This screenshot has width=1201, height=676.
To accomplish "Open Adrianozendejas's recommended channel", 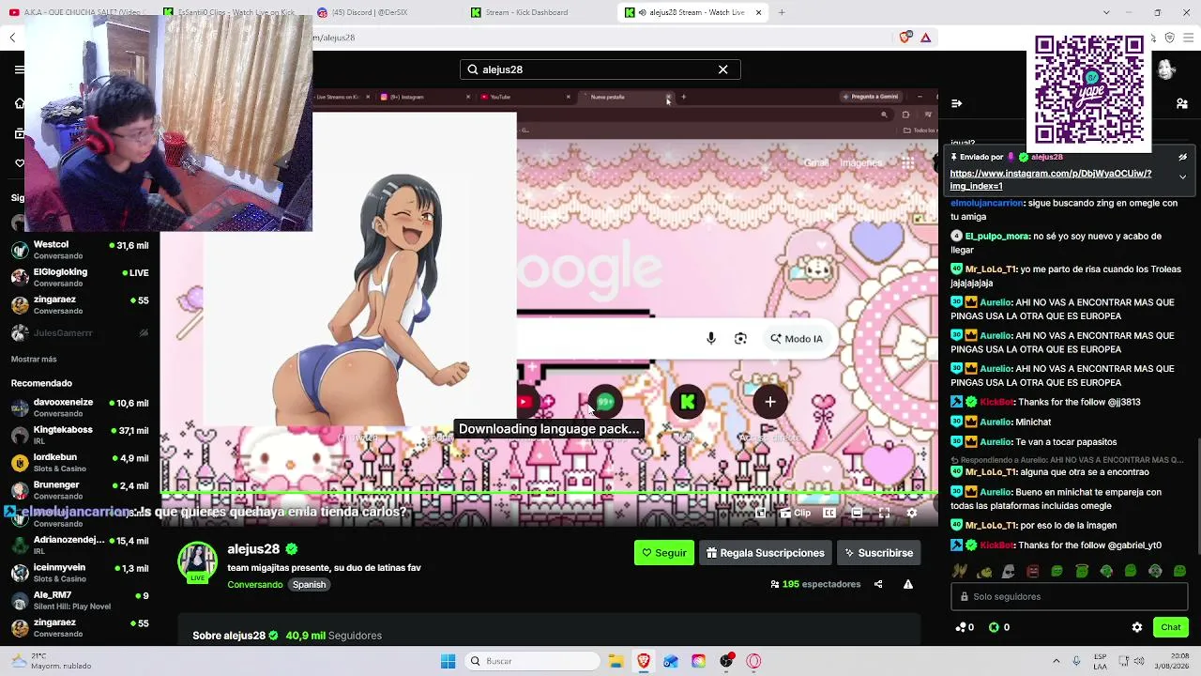I will [x=80, y=545].
